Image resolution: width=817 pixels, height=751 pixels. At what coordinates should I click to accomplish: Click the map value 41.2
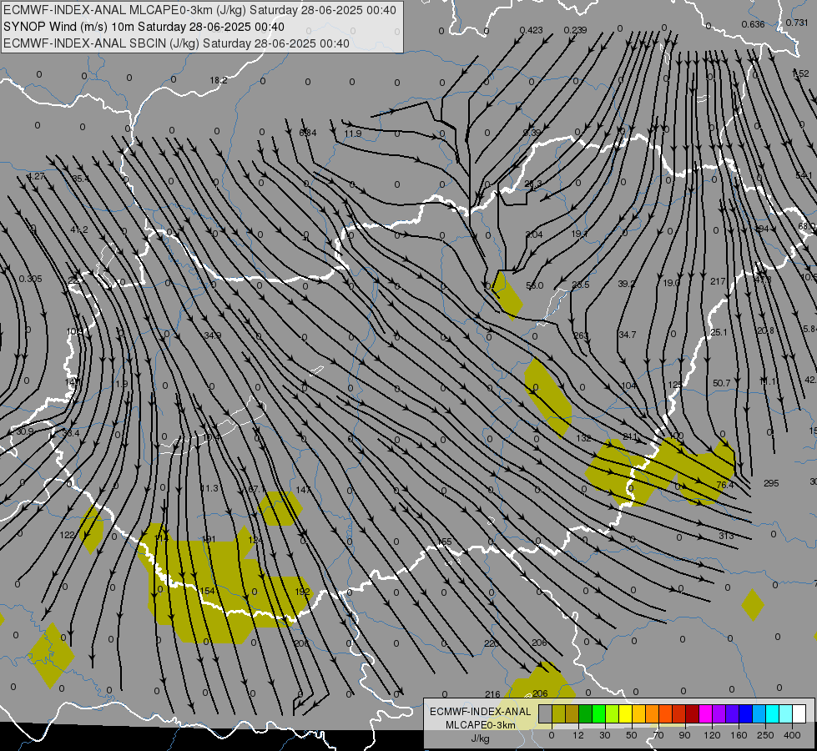[79, 229]
